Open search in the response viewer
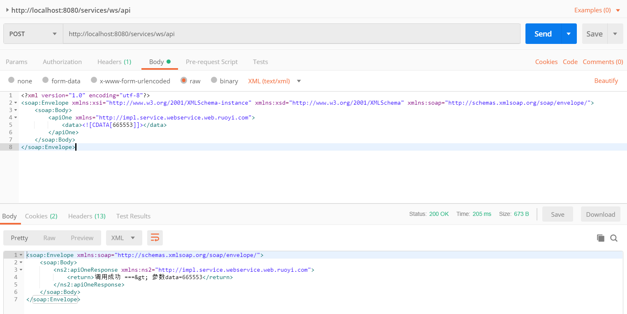Image resolution: width=627 pixels, height=314 pixels. [x=614, y=238]
